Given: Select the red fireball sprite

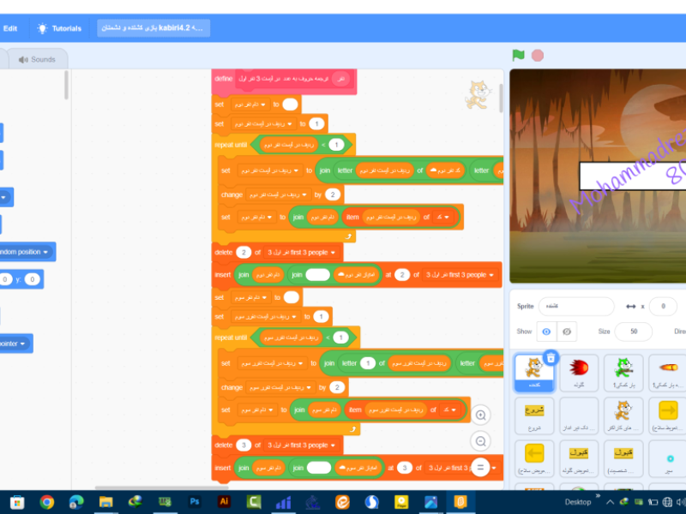Looking at the screenshot, I should point(578,373).
